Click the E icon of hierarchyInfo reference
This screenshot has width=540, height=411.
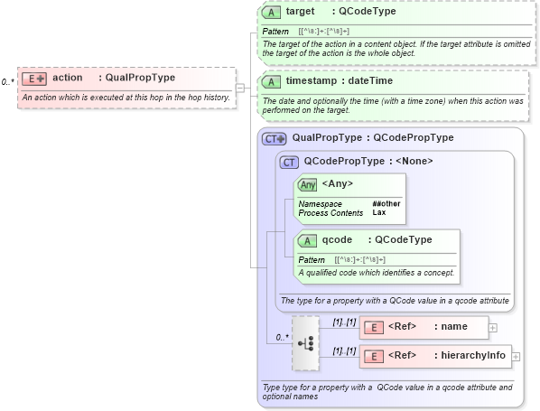374,356
